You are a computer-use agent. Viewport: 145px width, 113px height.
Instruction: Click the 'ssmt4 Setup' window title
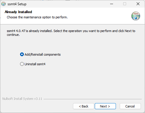click(x=17, y=4)
